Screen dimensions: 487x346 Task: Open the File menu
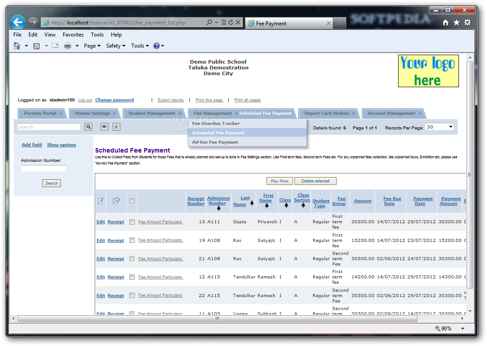tap(17, 35)
